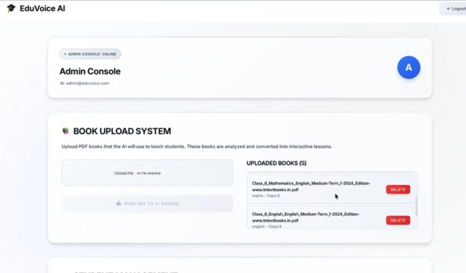Delete the Class 6 Mathematics book
Image resolution: width=466 pixels, height=273 pixels.
(x=398, y=189)
